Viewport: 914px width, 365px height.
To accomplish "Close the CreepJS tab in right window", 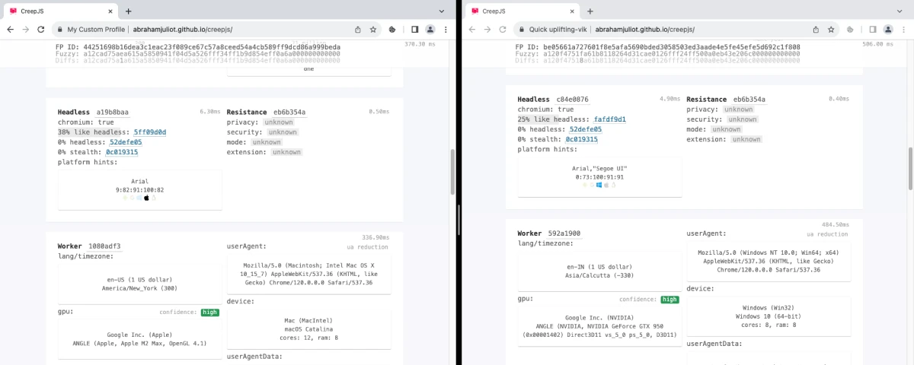I will tap(572, 11).
